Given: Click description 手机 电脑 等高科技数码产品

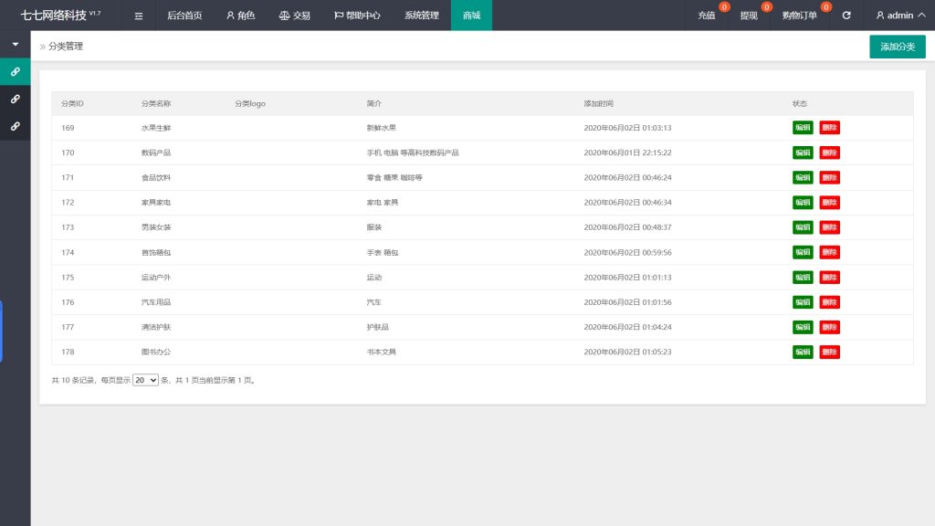Looking at the screenshot, I should 413,153.
